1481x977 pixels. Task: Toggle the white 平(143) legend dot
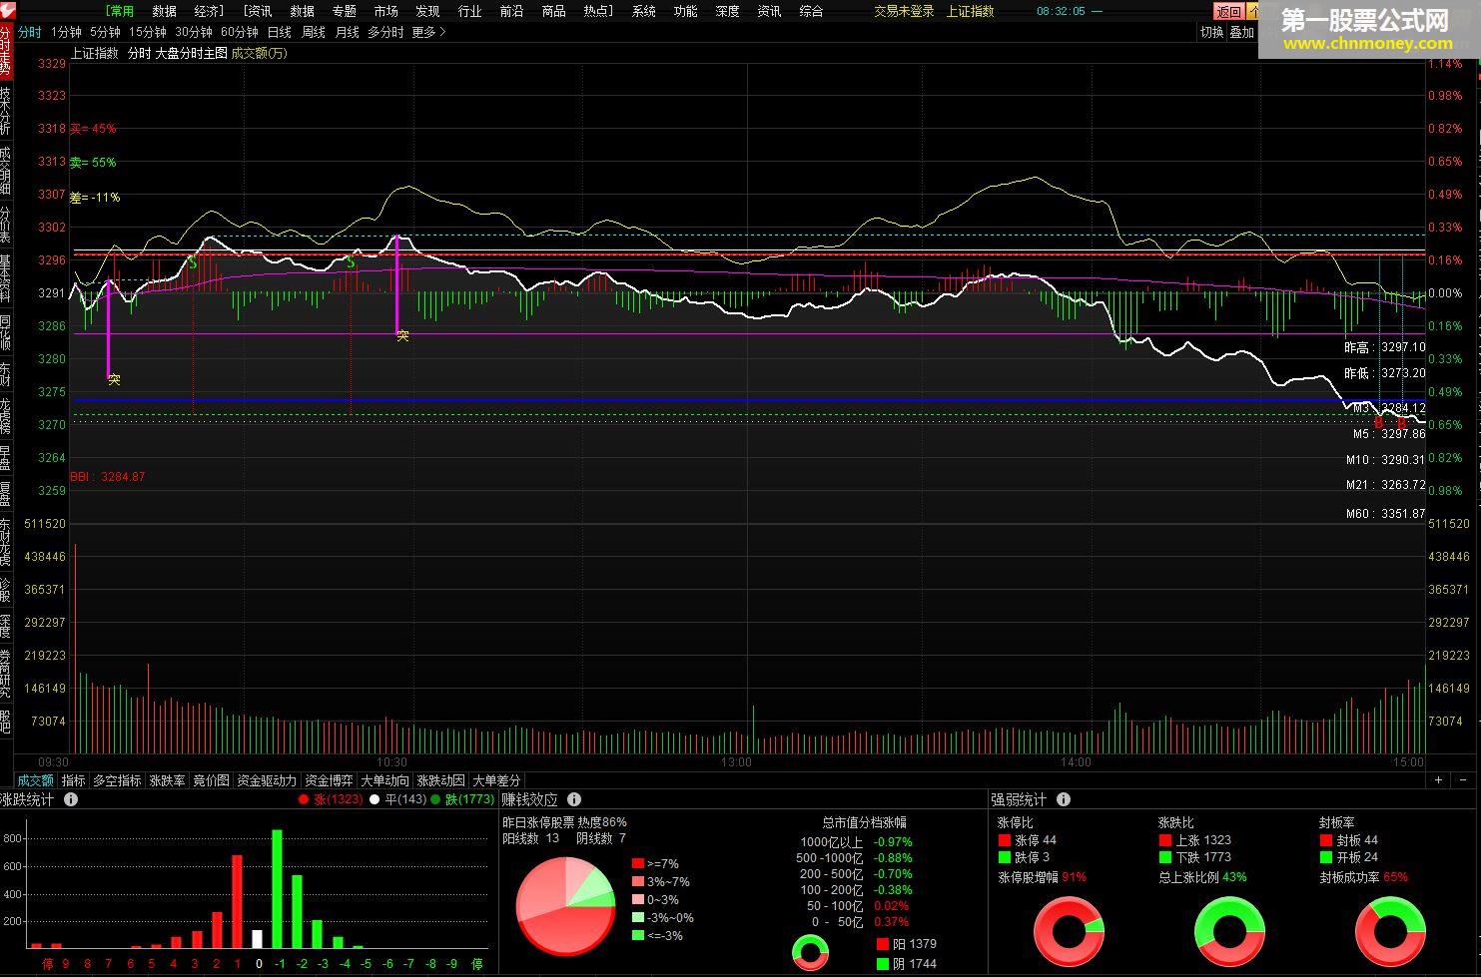coord(374,799)
